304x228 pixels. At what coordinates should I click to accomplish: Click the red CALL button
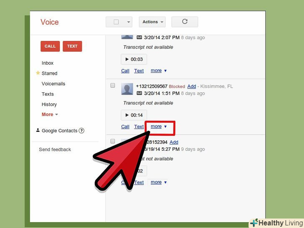(x=50, y=46)
